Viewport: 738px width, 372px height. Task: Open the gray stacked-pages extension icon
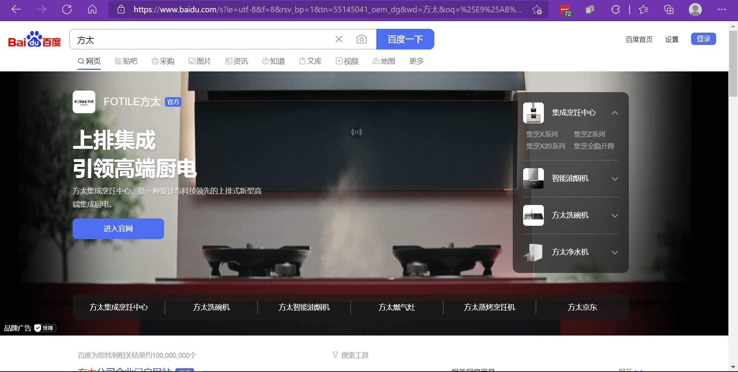(x=590, y=9)
